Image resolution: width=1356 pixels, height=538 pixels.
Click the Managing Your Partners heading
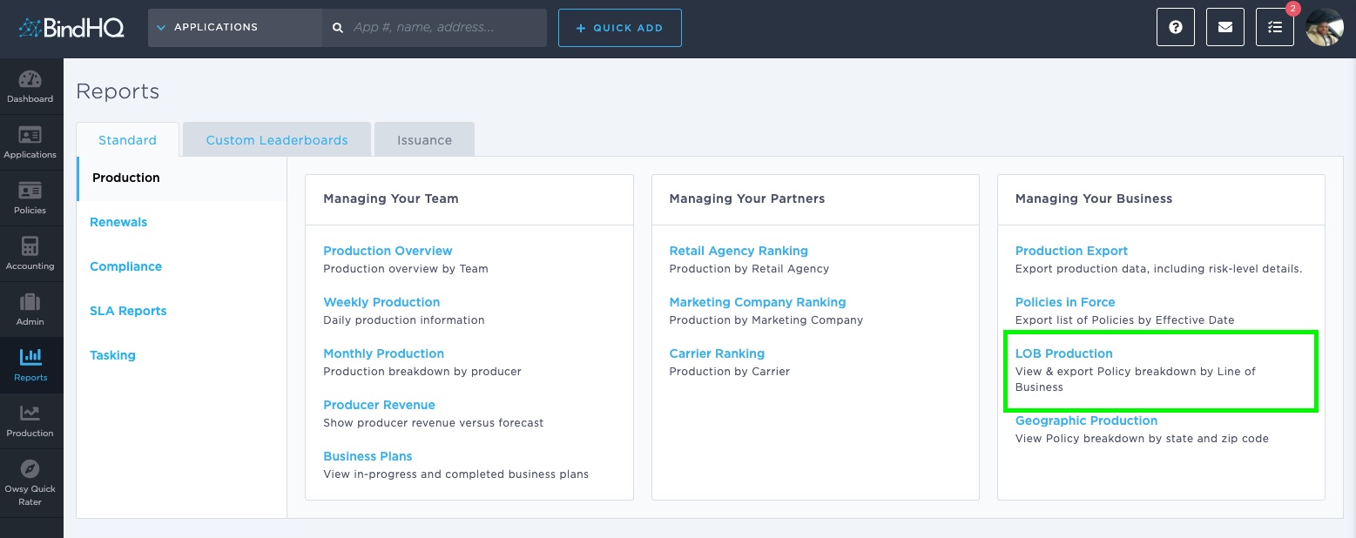[x=747, y=198]
